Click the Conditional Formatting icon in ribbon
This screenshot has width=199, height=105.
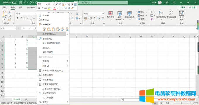[111, 13]
